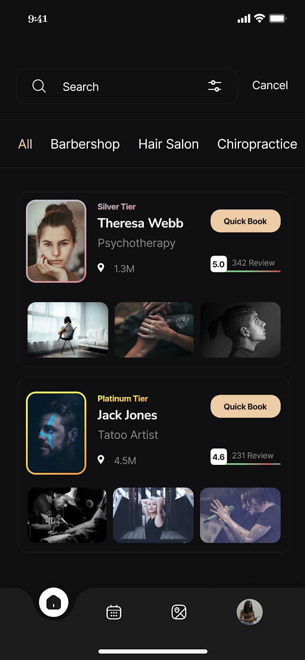View the holding hands gallery photo
Viewport: 305px width, 660px height.
pyautogui.click(x=154, y=330)
